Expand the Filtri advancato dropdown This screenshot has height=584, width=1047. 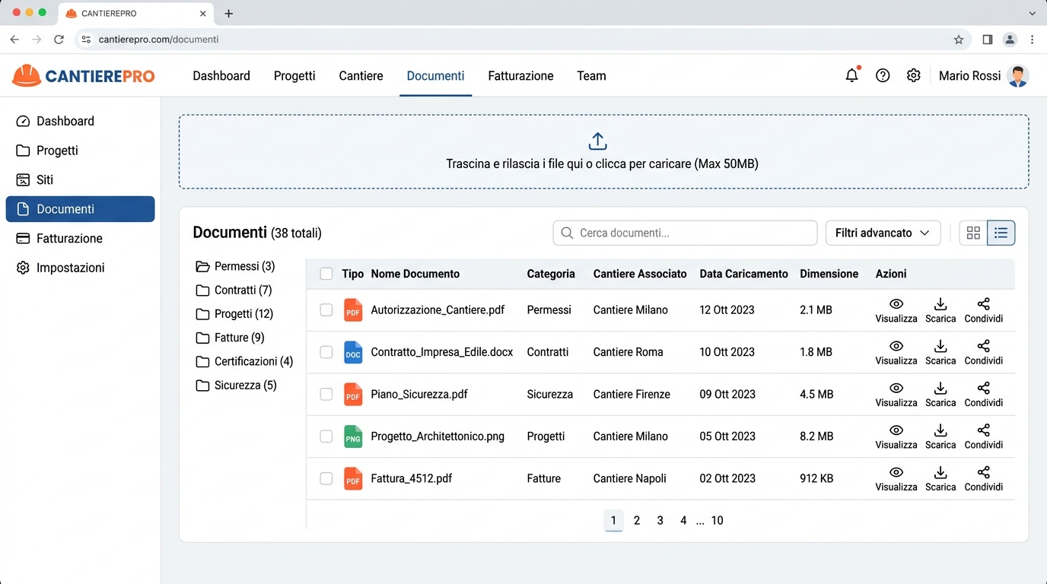point(883,233)
